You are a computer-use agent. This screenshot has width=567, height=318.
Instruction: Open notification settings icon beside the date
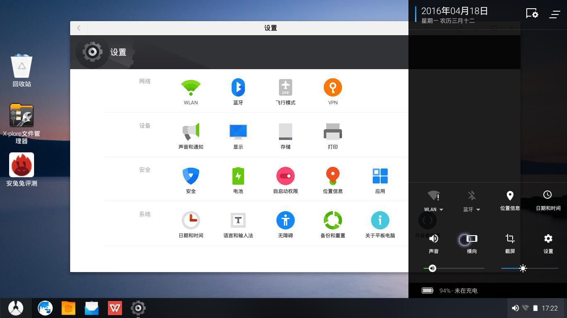tap(532, 13)
